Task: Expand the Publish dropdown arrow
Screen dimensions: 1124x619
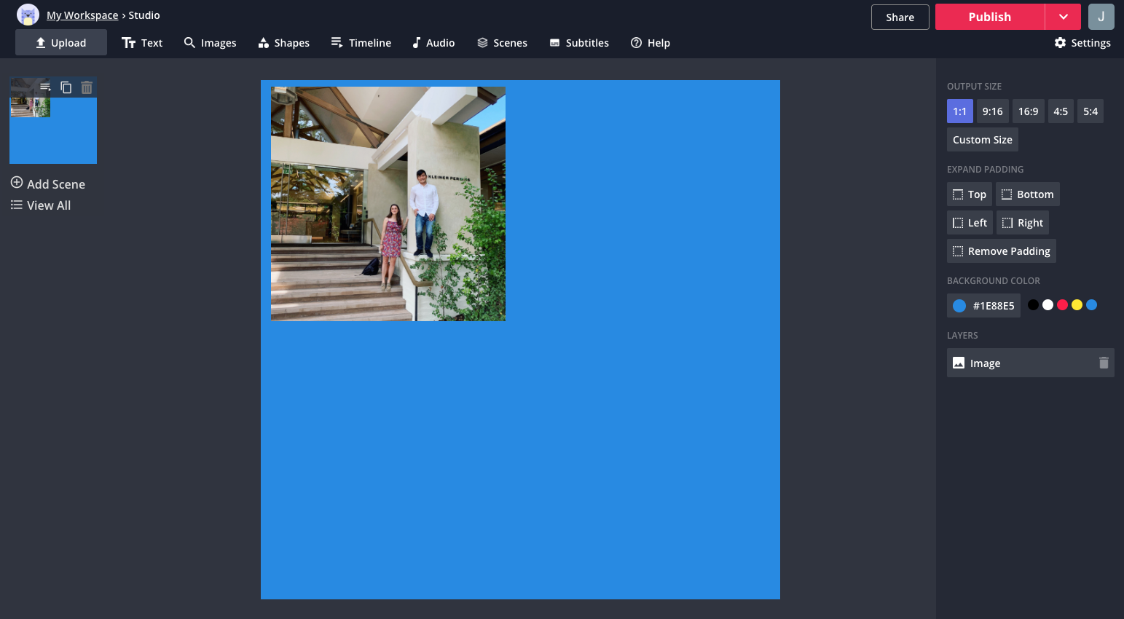Action: pos(1063,17)
